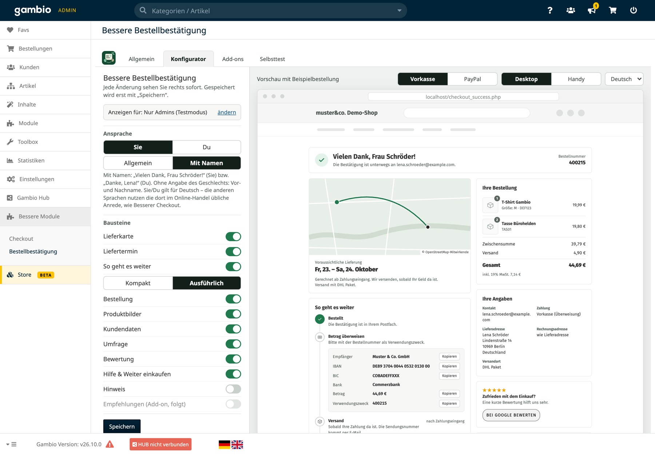Switch to the Add-ons tab
The height and width of the screenshot is (455, 655).
pos(233,59)
